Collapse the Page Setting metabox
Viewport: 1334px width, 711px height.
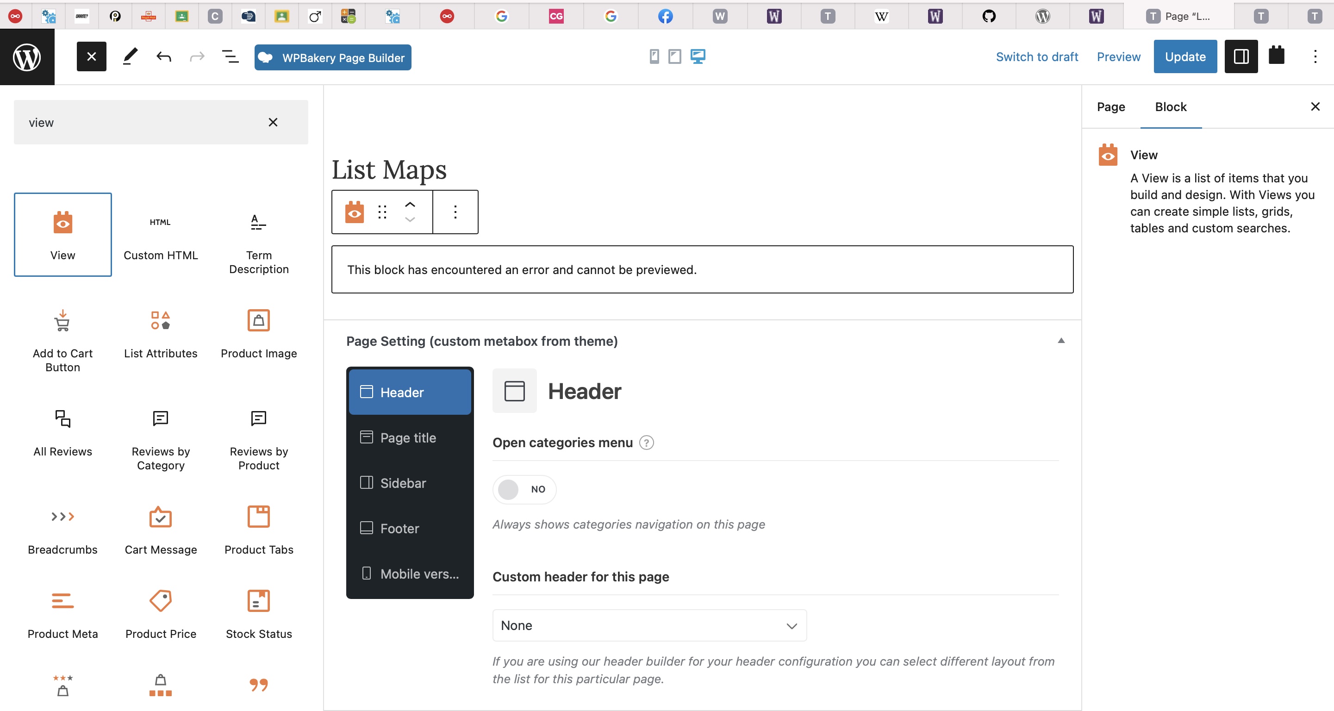pos(1060,341)
